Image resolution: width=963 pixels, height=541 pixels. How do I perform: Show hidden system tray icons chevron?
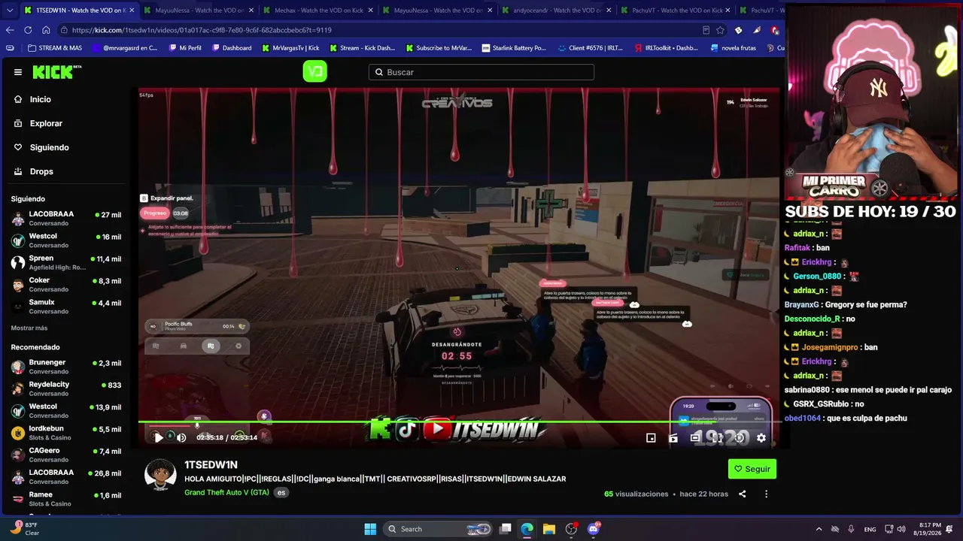pos(819,529)
